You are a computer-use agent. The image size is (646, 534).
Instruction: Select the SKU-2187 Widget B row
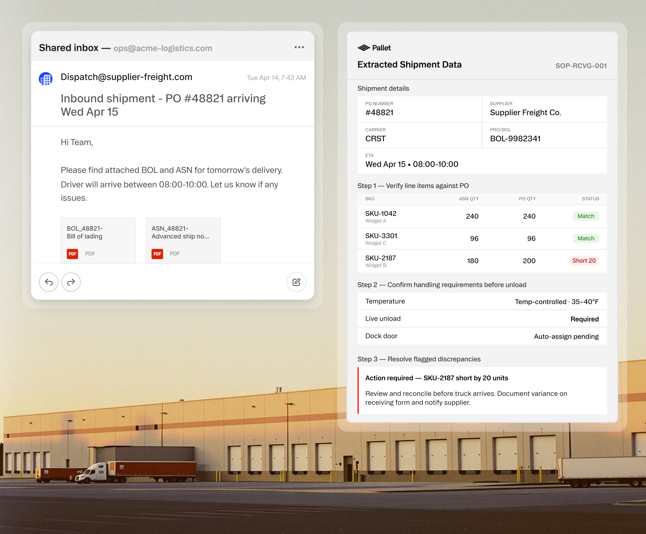482,261
